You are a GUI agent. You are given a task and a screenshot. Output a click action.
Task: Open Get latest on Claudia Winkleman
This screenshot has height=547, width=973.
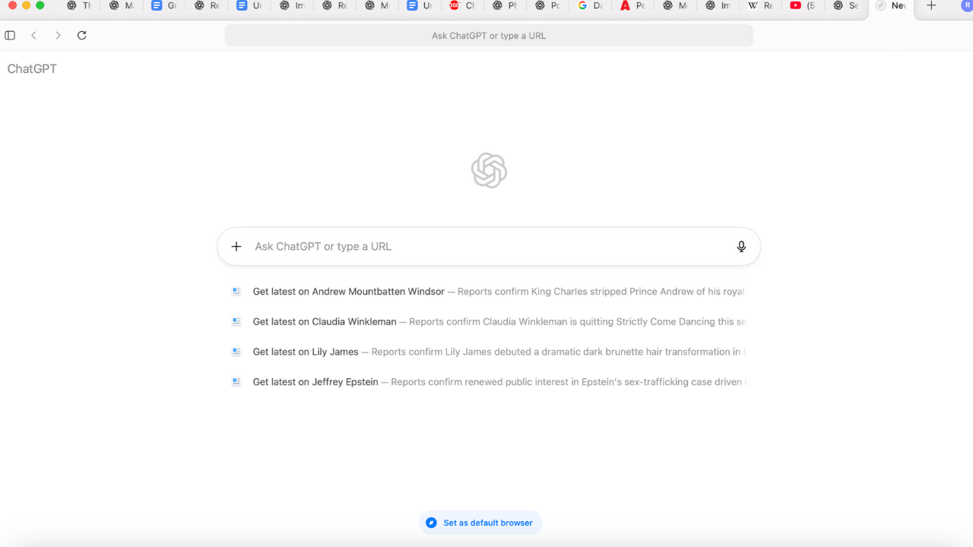[x=489, y=322]
